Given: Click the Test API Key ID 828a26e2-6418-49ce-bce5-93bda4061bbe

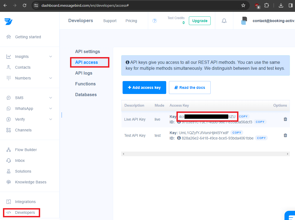Looking at the screenshot, I should (x=218, y=138).
